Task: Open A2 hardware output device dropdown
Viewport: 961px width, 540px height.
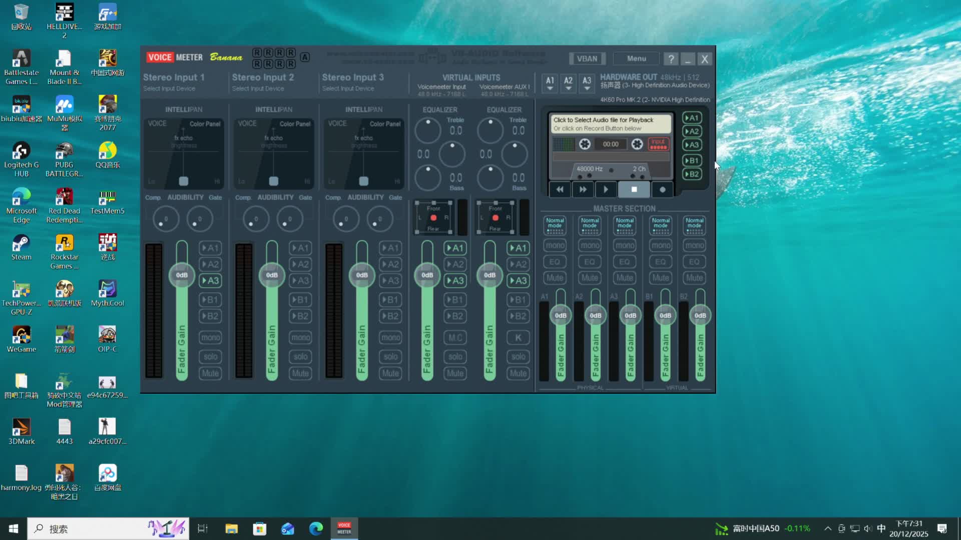Action: (568, 83)
